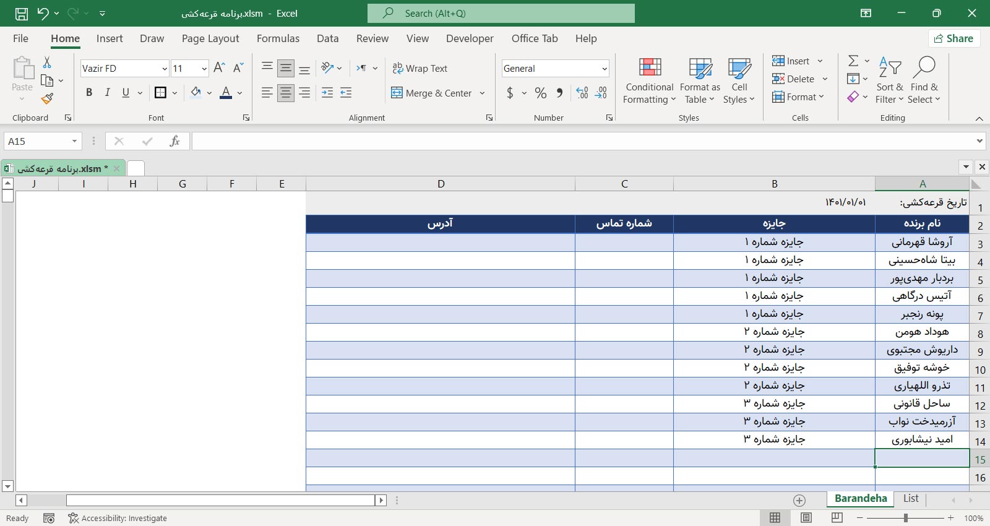Toggle Italic formatting
The image size is (990, 526).
[x=107, y=93]
